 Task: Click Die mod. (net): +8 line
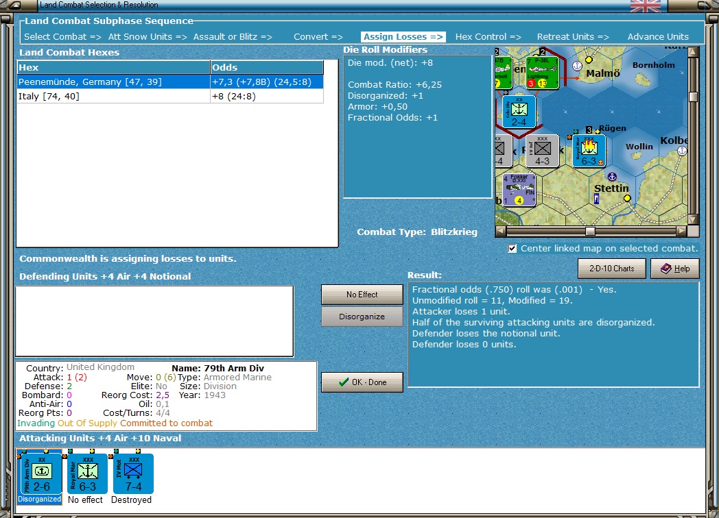point(390,63)
